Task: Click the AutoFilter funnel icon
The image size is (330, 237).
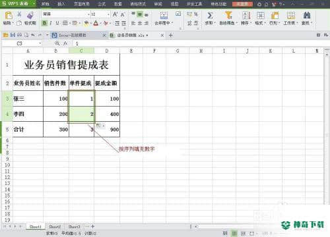Action: (228, 15)
